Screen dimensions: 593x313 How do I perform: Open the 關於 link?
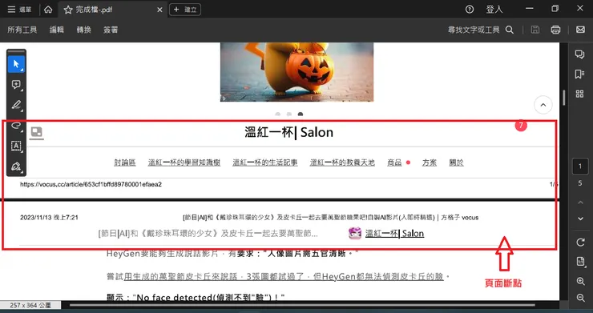click(456, 163)
